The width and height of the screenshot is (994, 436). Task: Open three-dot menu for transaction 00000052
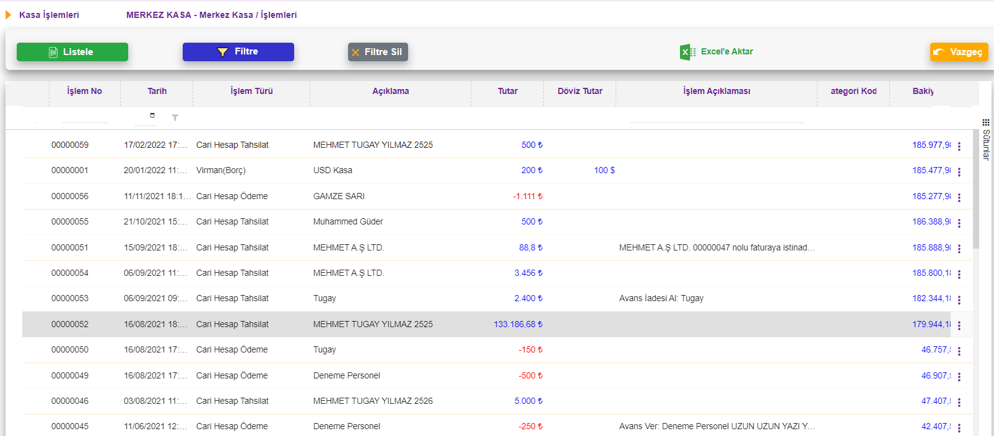pyautogui.click(x=959, y=325)
